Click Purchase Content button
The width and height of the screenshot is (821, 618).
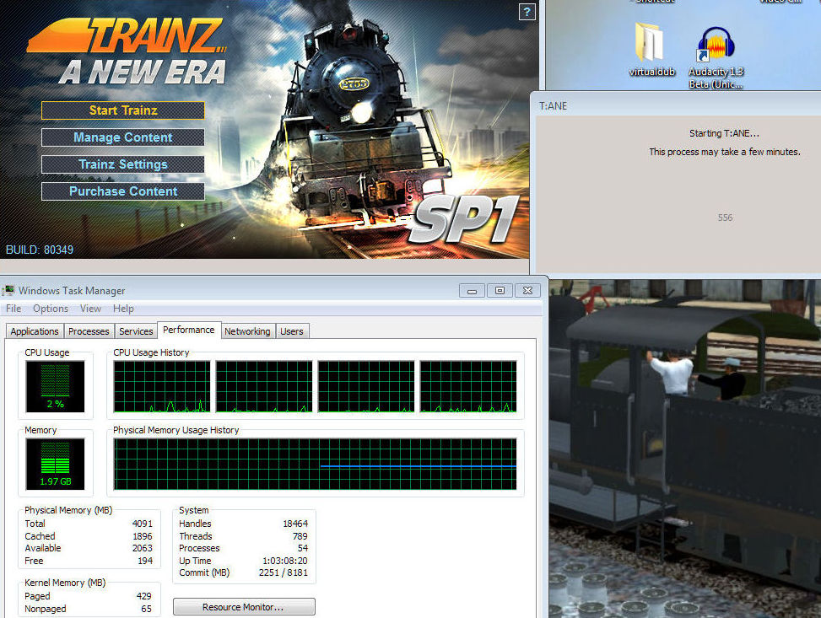pyautogui.click(x=123, y=191)
